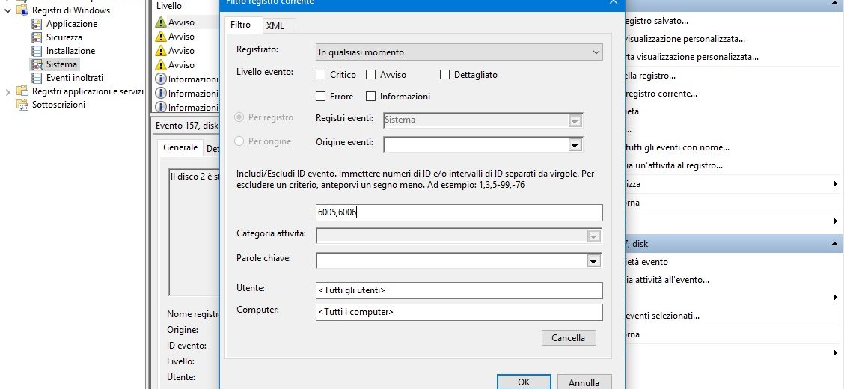Click un'attività al registro action
This screenshot has width=844, height=389.
pyautogui.click(x=674, y=166)
